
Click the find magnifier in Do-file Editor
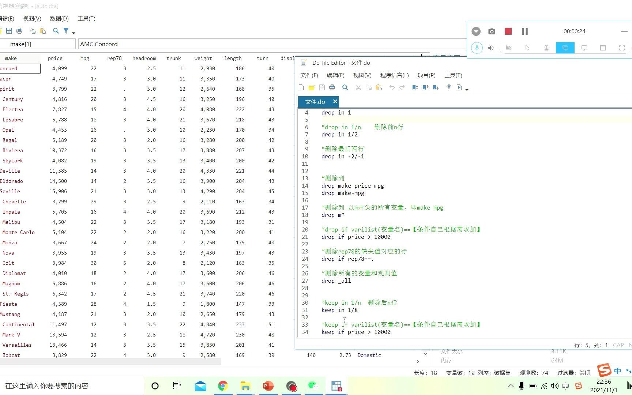(345, 87)
